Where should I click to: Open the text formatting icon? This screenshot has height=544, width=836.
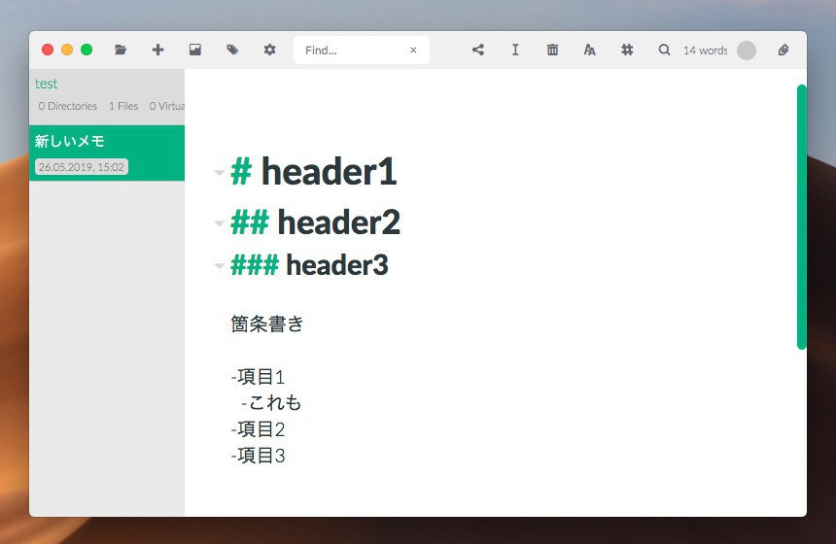click(589, 51)
